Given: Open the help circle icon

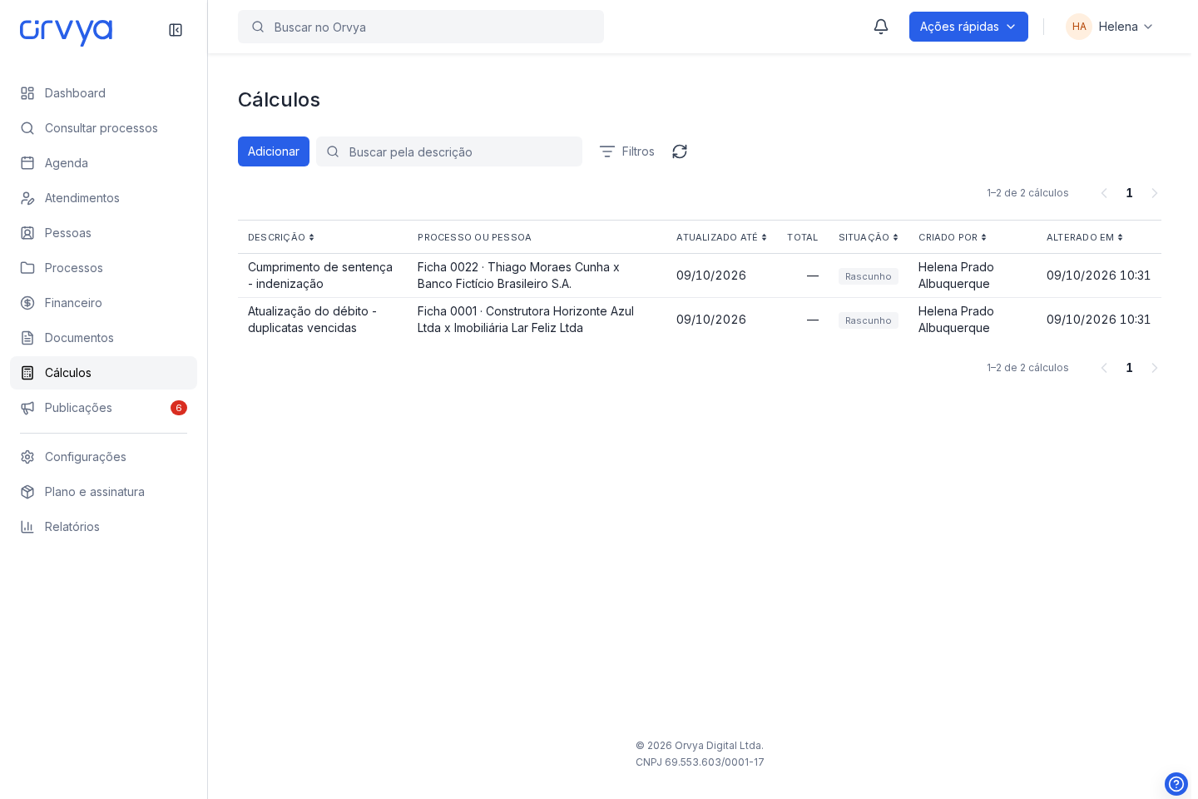Looking at the screenshot, I should tap(1176, 784).
